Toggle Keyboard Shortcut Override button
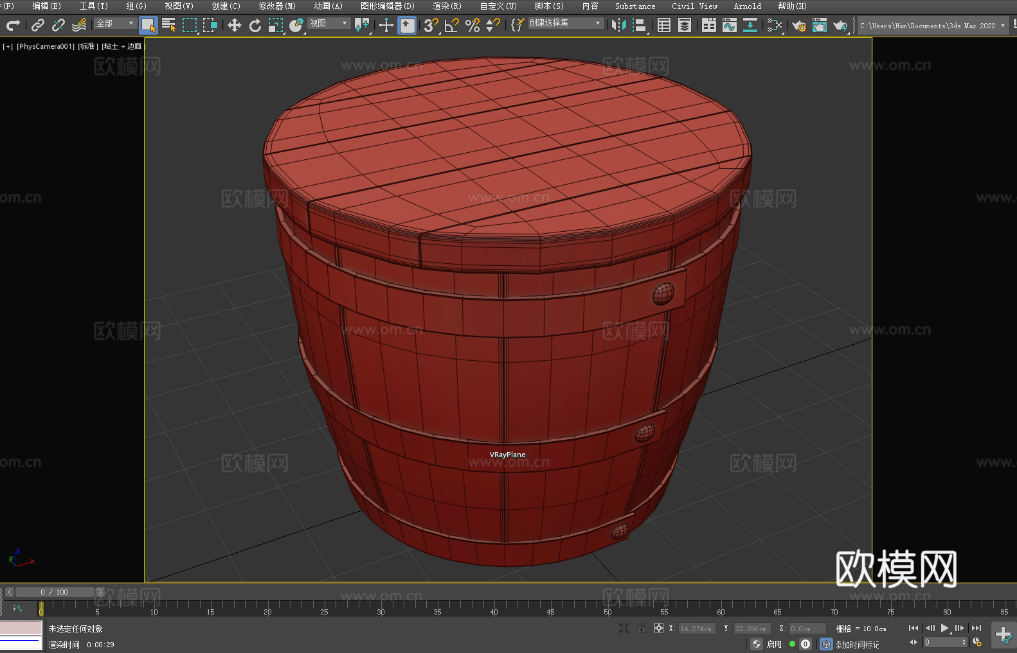 (x=407, y=25)
